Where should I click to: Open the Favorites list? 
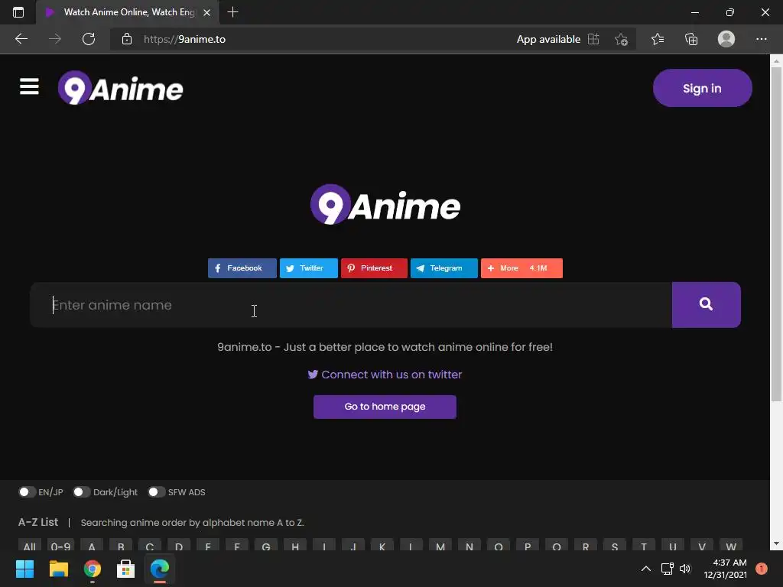(x=658, y=39)
